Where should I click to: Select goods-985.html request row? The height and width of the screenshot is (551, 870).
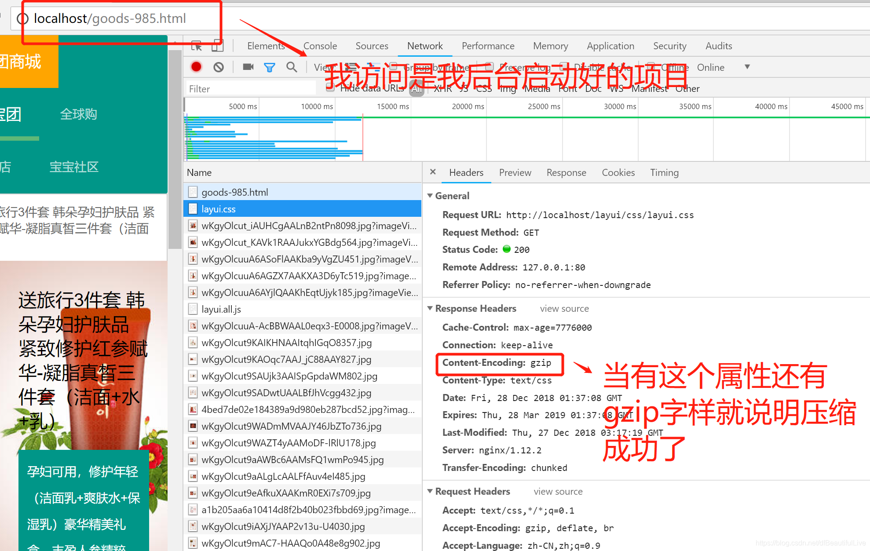(303, 192)
